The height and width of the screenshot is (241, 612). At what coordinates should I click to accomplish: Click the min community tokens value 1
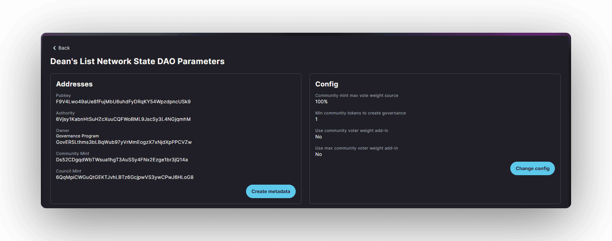tap(316, 119)
